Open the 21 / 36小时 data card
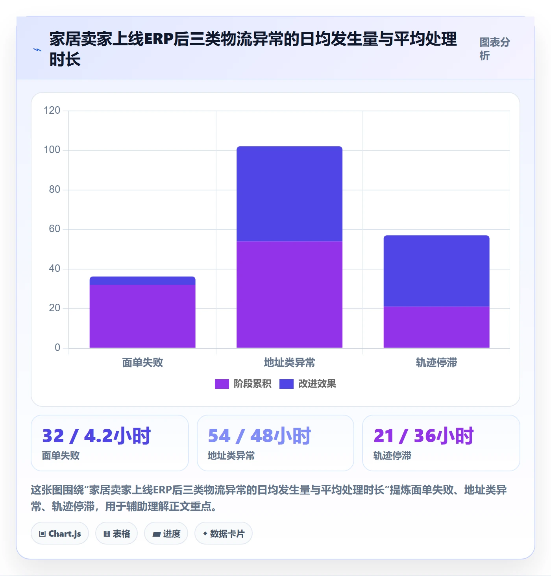Screen dimensions: 551x576 441,443
